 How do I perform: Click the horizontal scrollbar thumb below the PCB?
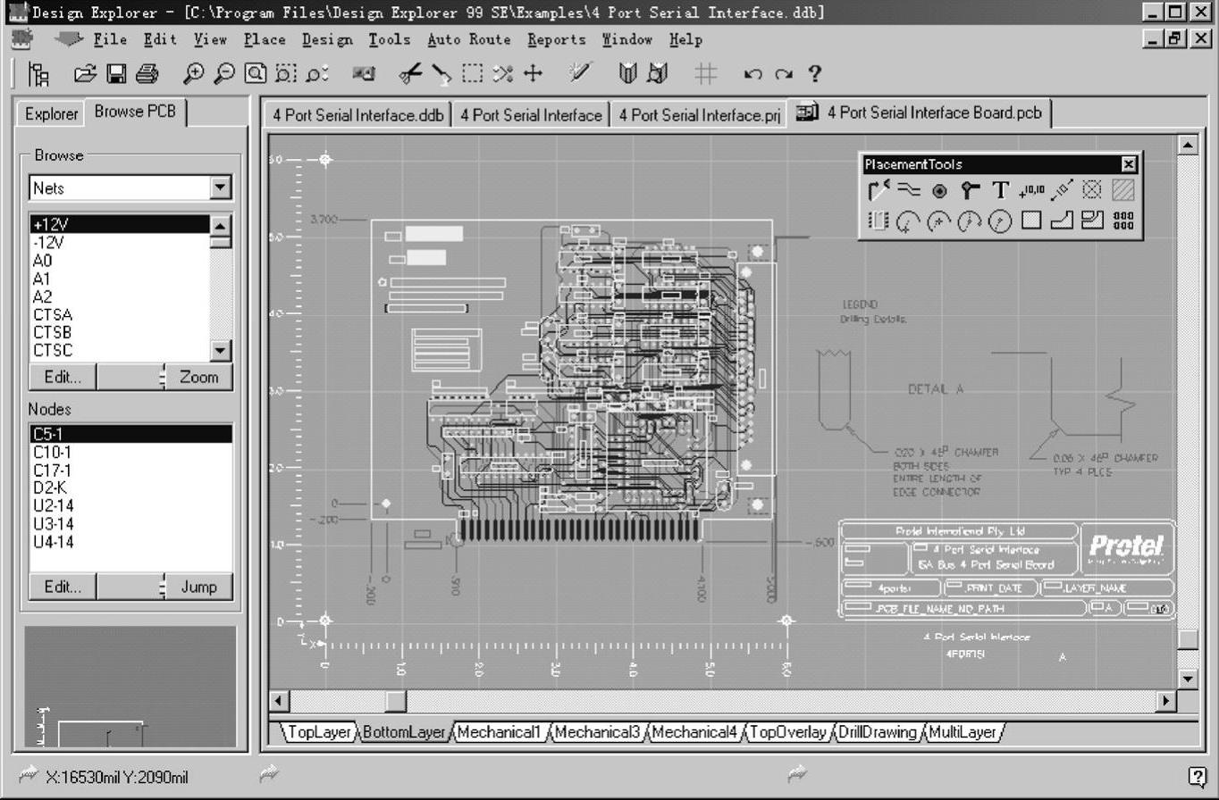pyautogui.click(x=395, y=701)
